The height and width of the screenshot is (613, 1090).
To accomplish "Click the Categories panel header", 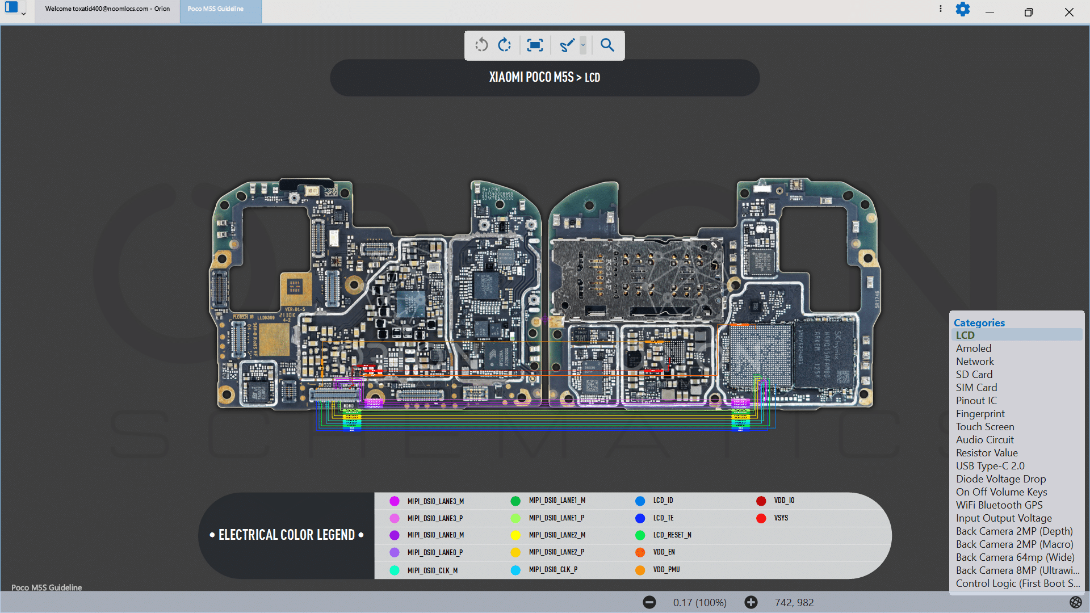I will click(x=979, y=322).
